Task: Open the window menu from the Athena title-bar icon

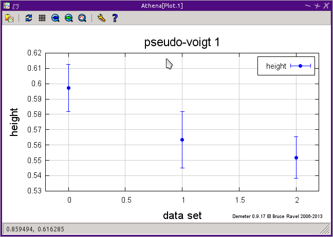Action: tap(7, 6)
